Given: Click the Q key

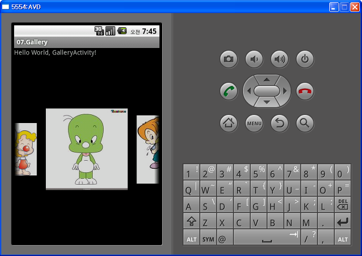Looking at the screenshot, I should point(192,188).
